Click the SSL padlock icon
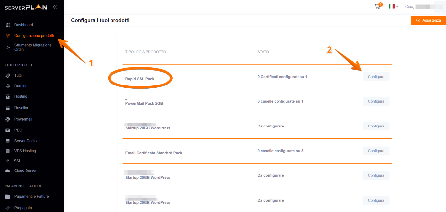 [x=8, y=161]
